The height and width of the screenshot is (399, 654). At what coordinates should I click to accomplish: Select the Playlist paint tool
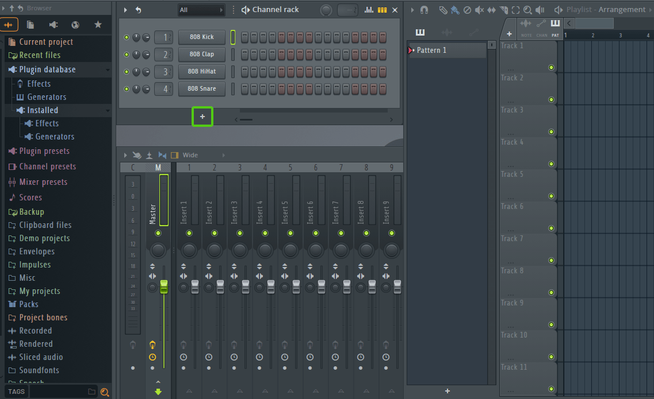click(x=456, y=10)
